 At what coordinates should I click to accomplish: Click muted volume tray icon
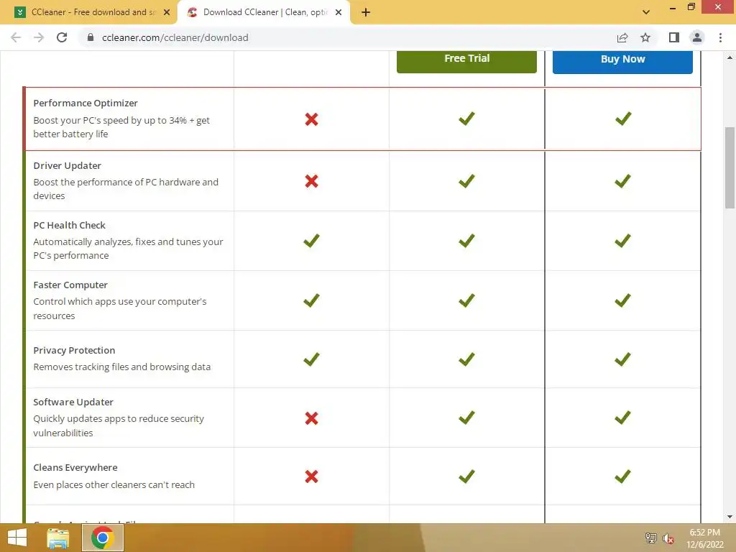point(668,538)
